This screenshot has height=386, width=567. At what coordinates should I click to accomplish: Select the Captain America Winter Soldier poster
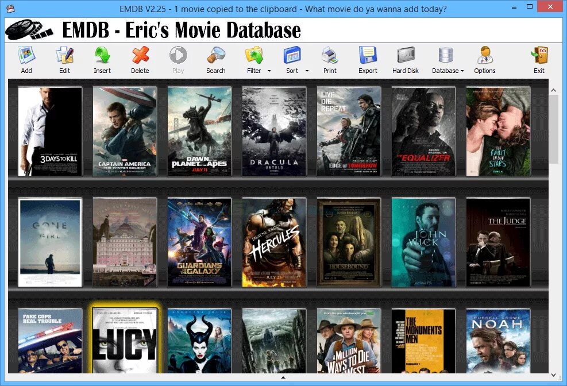point(125,132)
